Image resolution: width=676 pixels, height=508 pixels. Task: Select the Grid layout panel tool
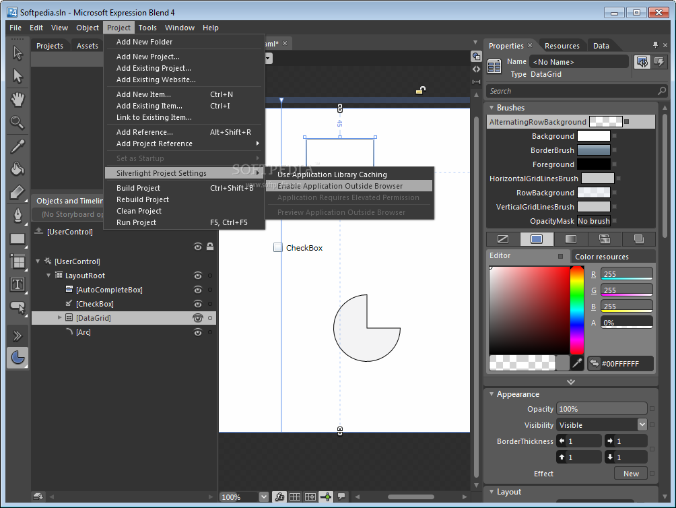click(18, 261)
